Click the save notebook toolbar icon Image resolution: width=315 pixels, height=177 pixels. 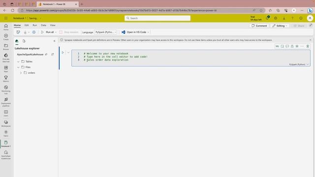(x=18, y=32)
